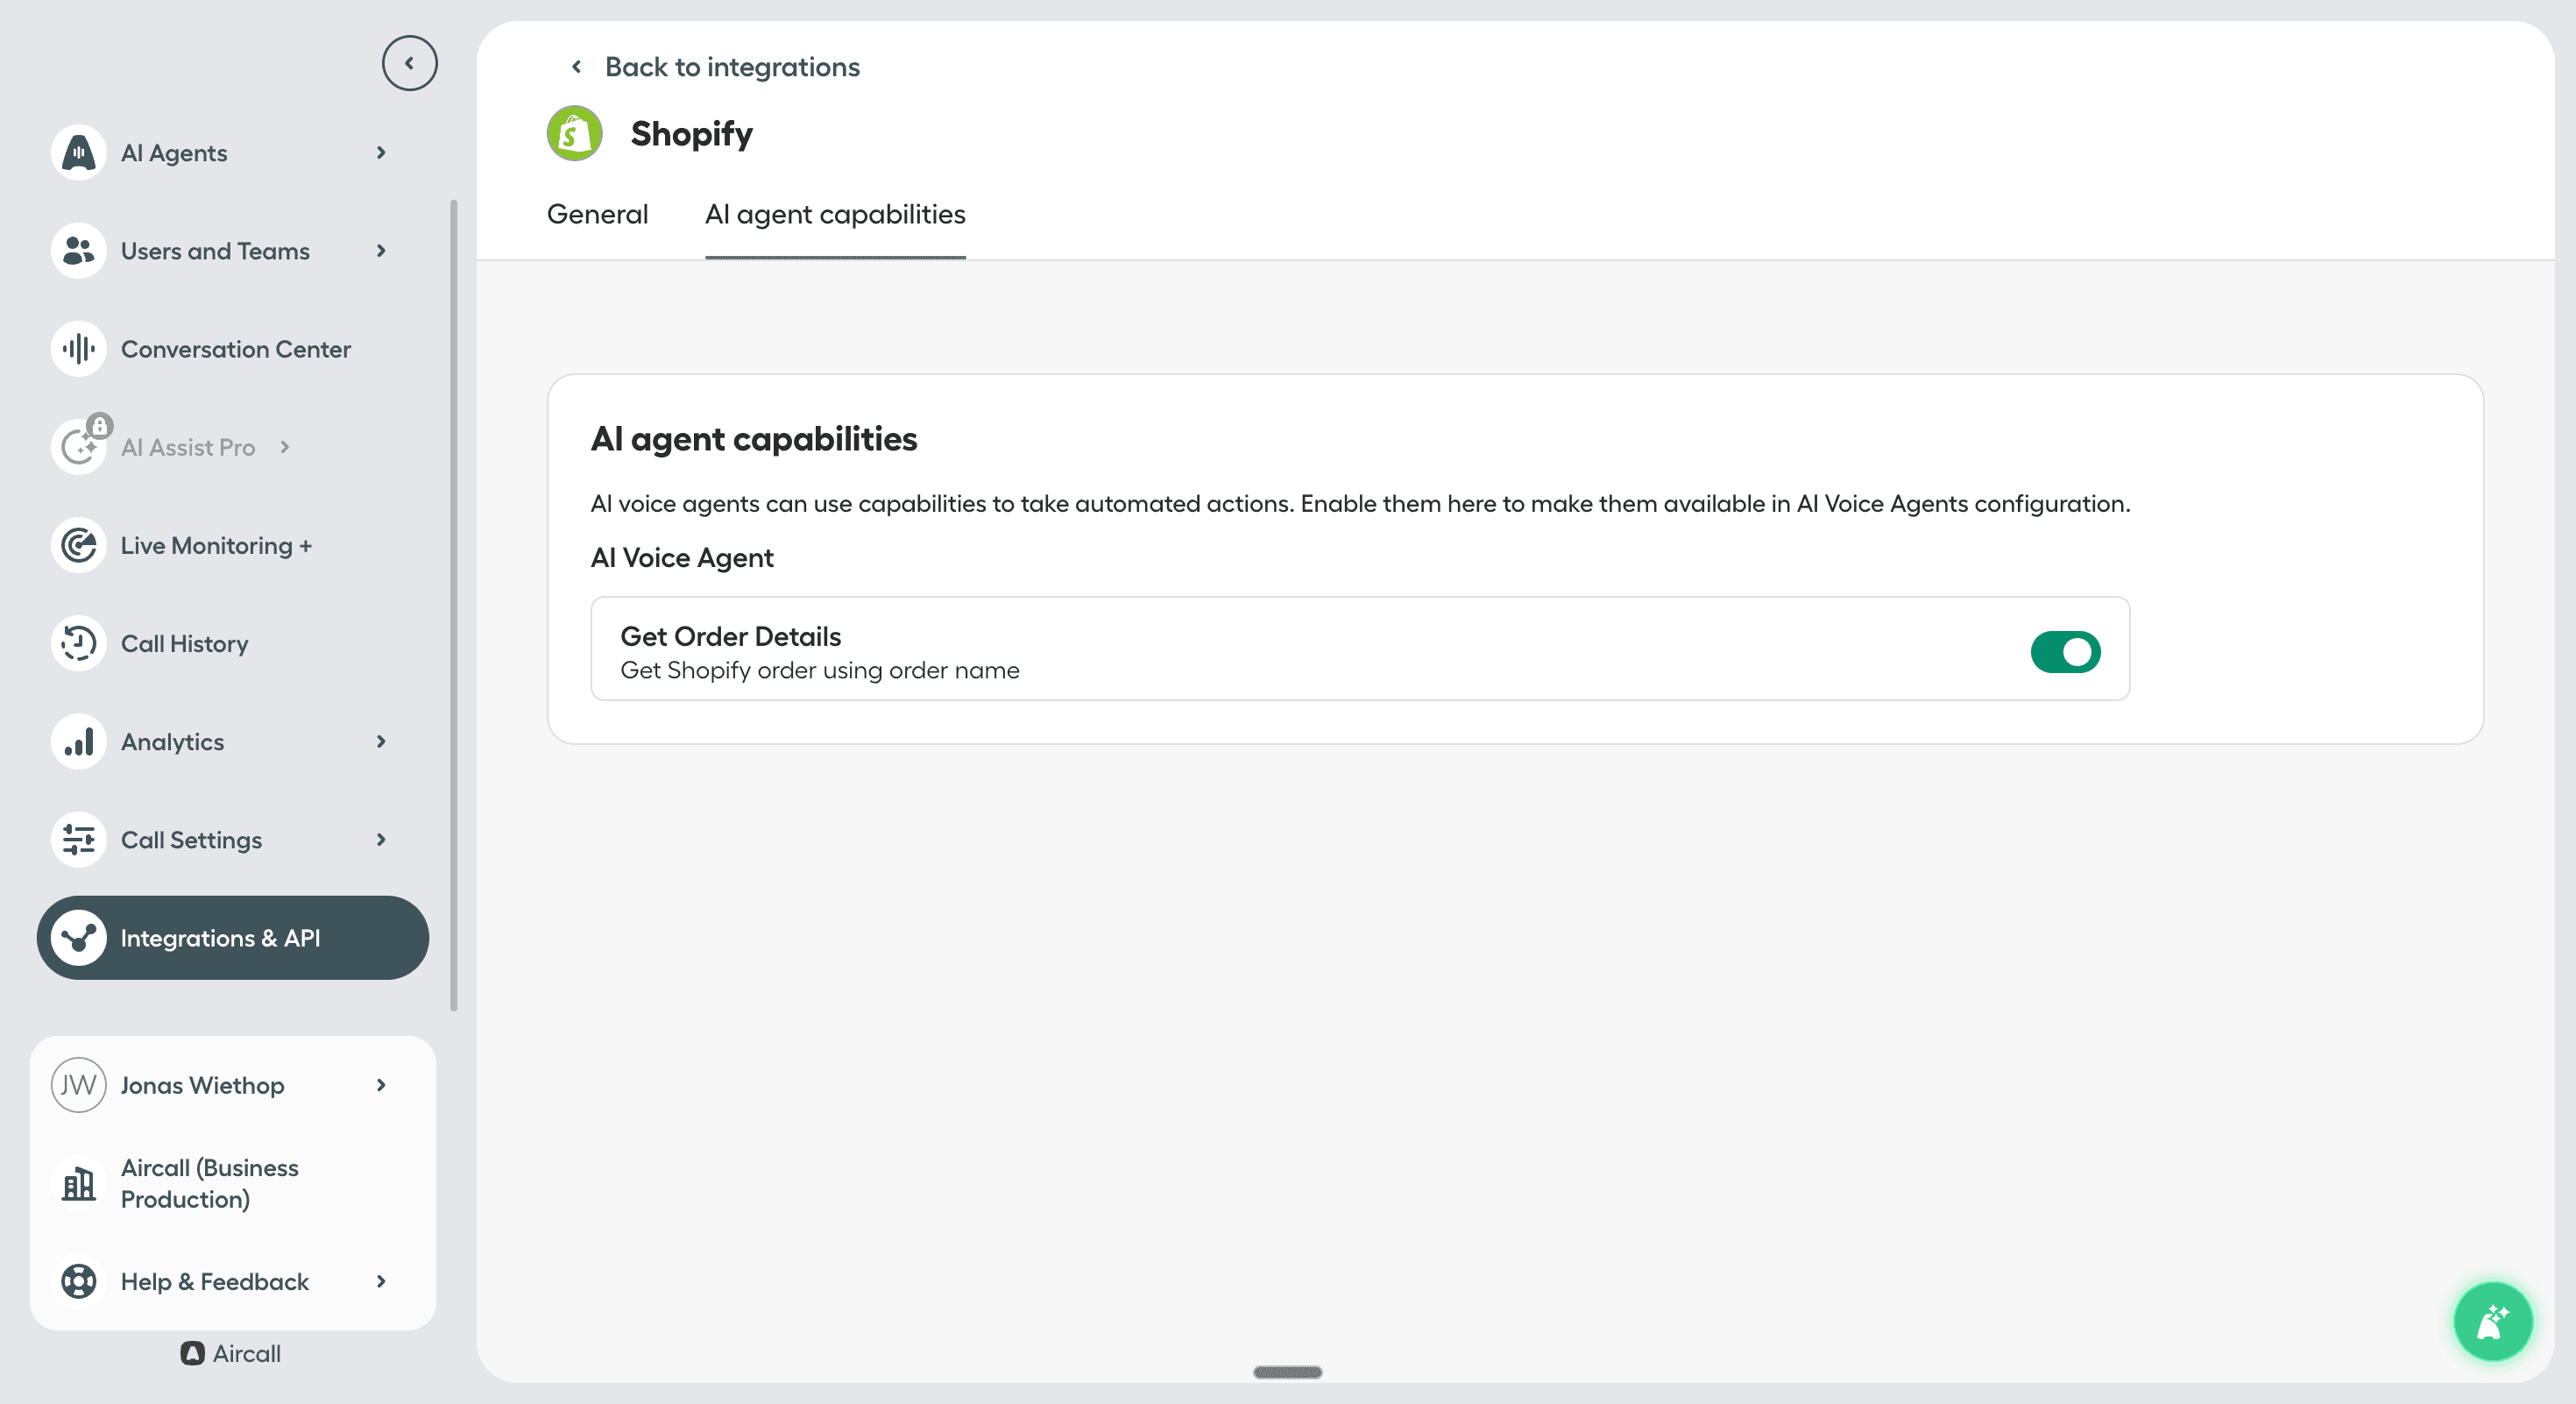Open Conversation Center waveform icon
This screenshot has height=1404, width=2576.
78,349
